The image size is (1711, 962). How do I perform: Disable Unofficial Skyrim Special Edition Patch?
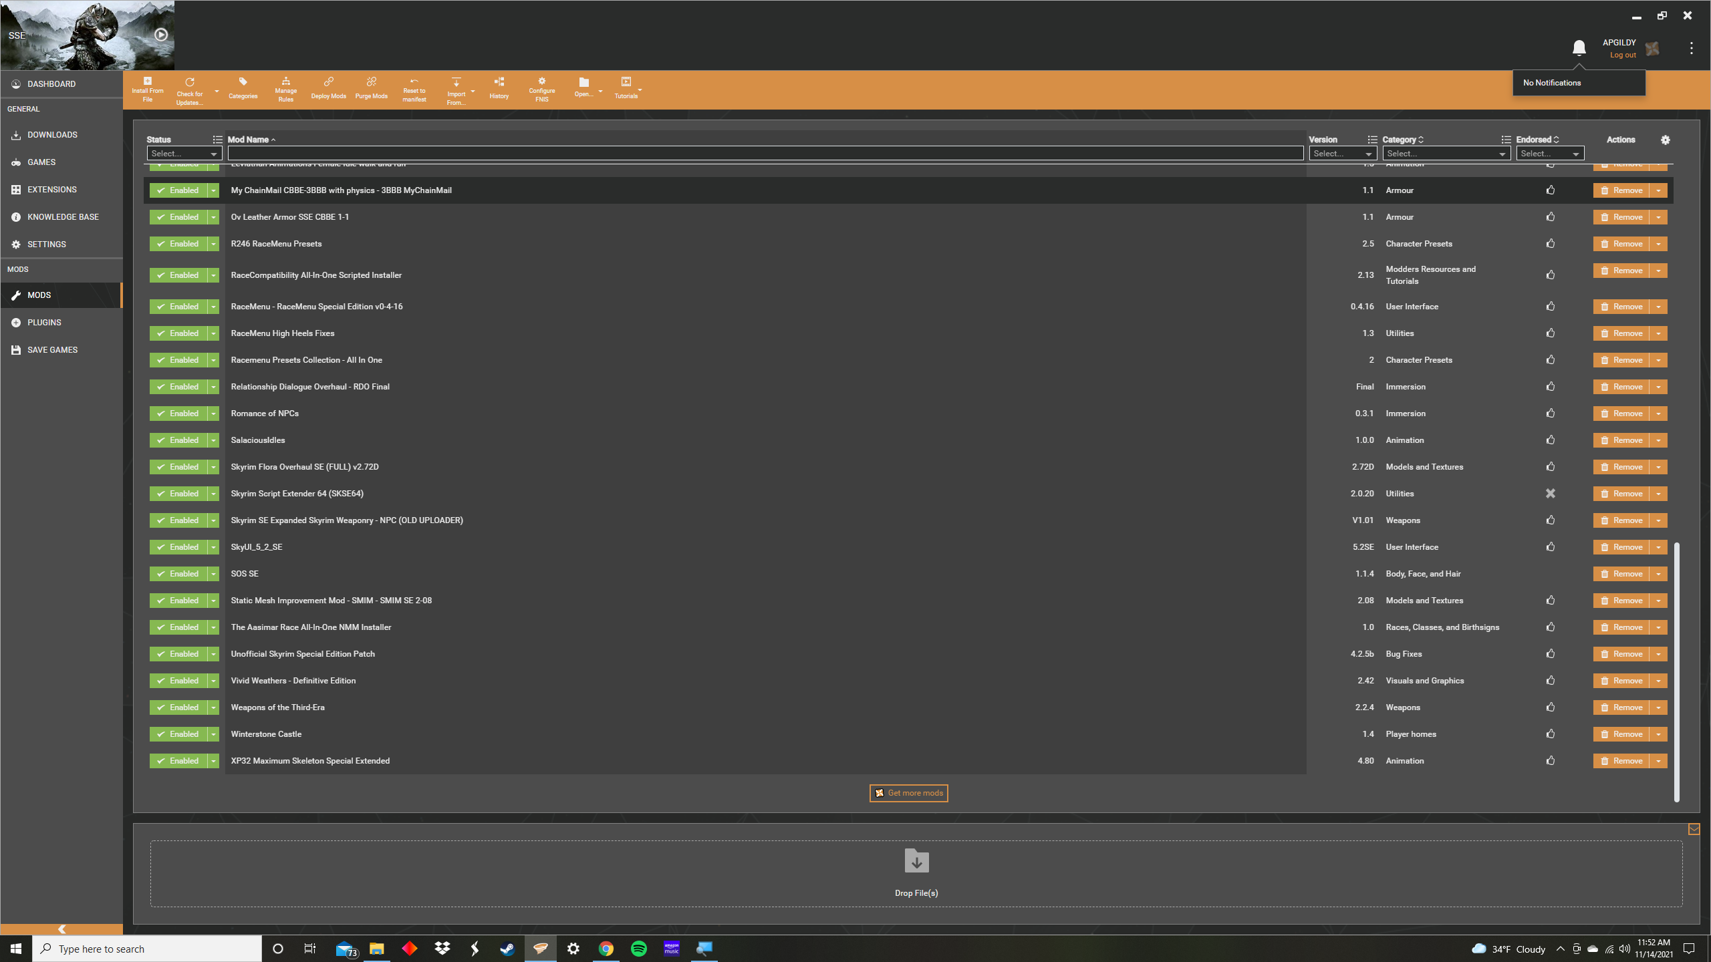click(178, 653)
